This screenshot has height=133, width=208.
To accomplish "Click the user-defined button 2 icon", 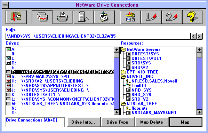I will (172, 17).
